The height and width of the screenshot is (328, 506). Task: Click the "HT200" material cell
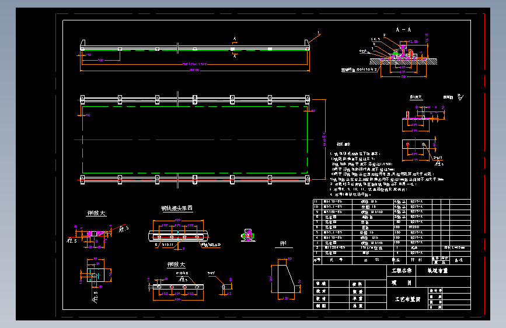(414, 227)
